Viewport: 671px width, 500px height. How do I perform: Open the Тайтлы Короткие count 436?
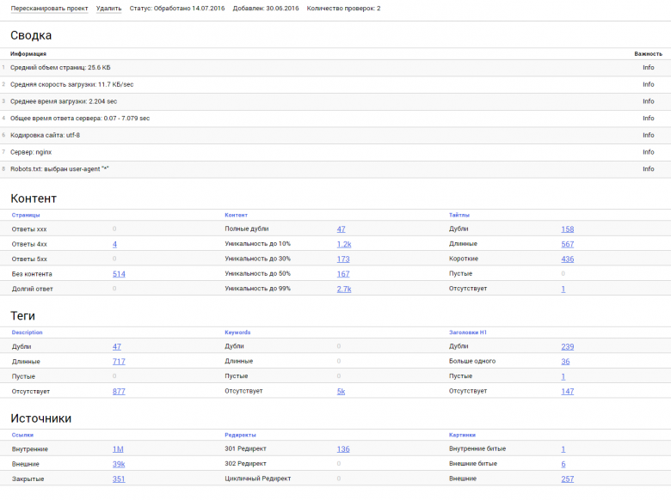click(568, 259)
